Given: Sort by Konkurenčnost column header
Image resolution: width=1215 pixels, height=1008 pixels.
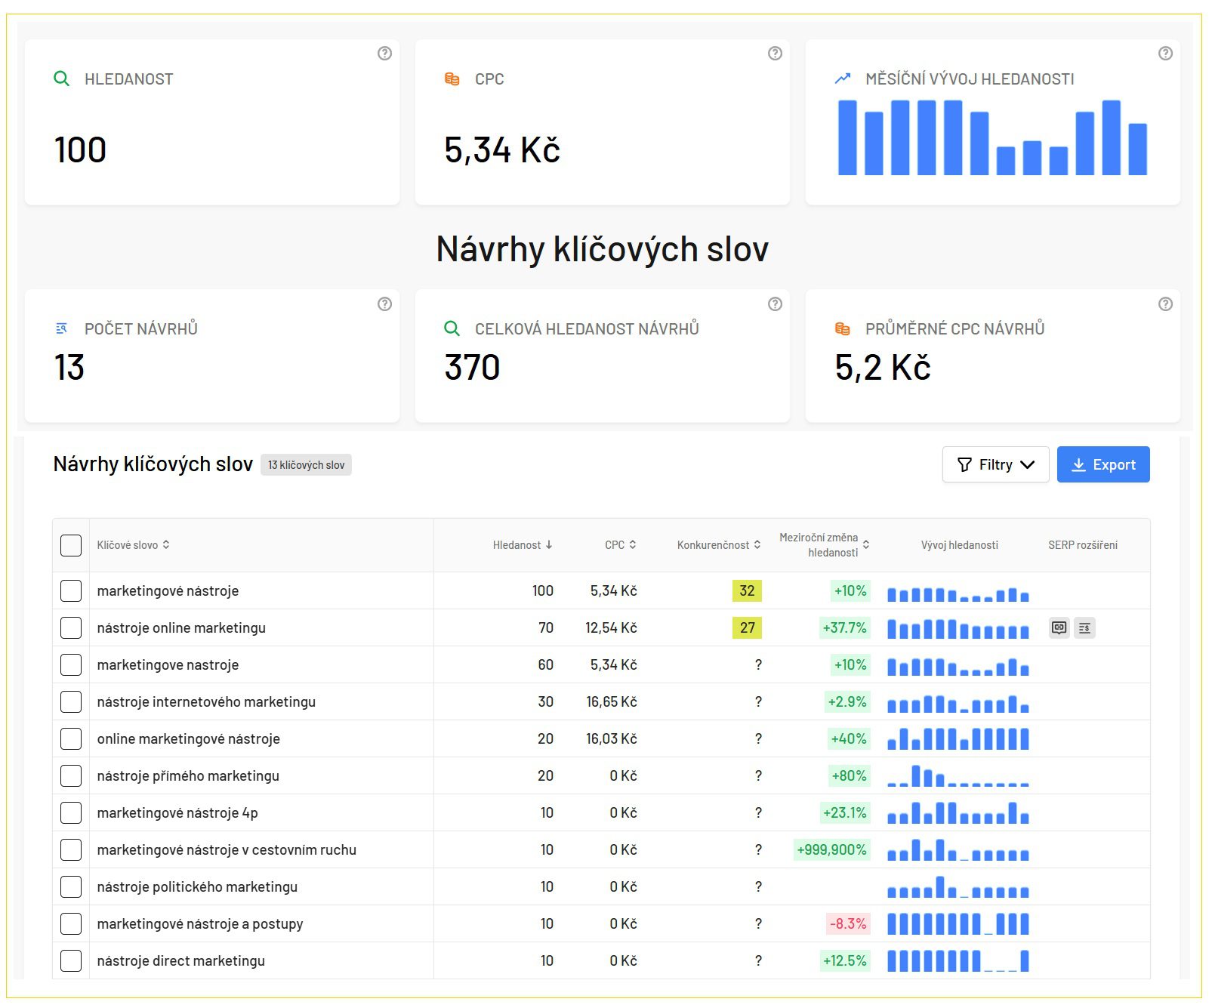Looking at the screenshot, I should tap(718, 545).
